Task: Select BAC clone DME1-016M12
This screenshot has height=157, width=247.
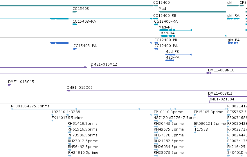Action: point(104,64)
